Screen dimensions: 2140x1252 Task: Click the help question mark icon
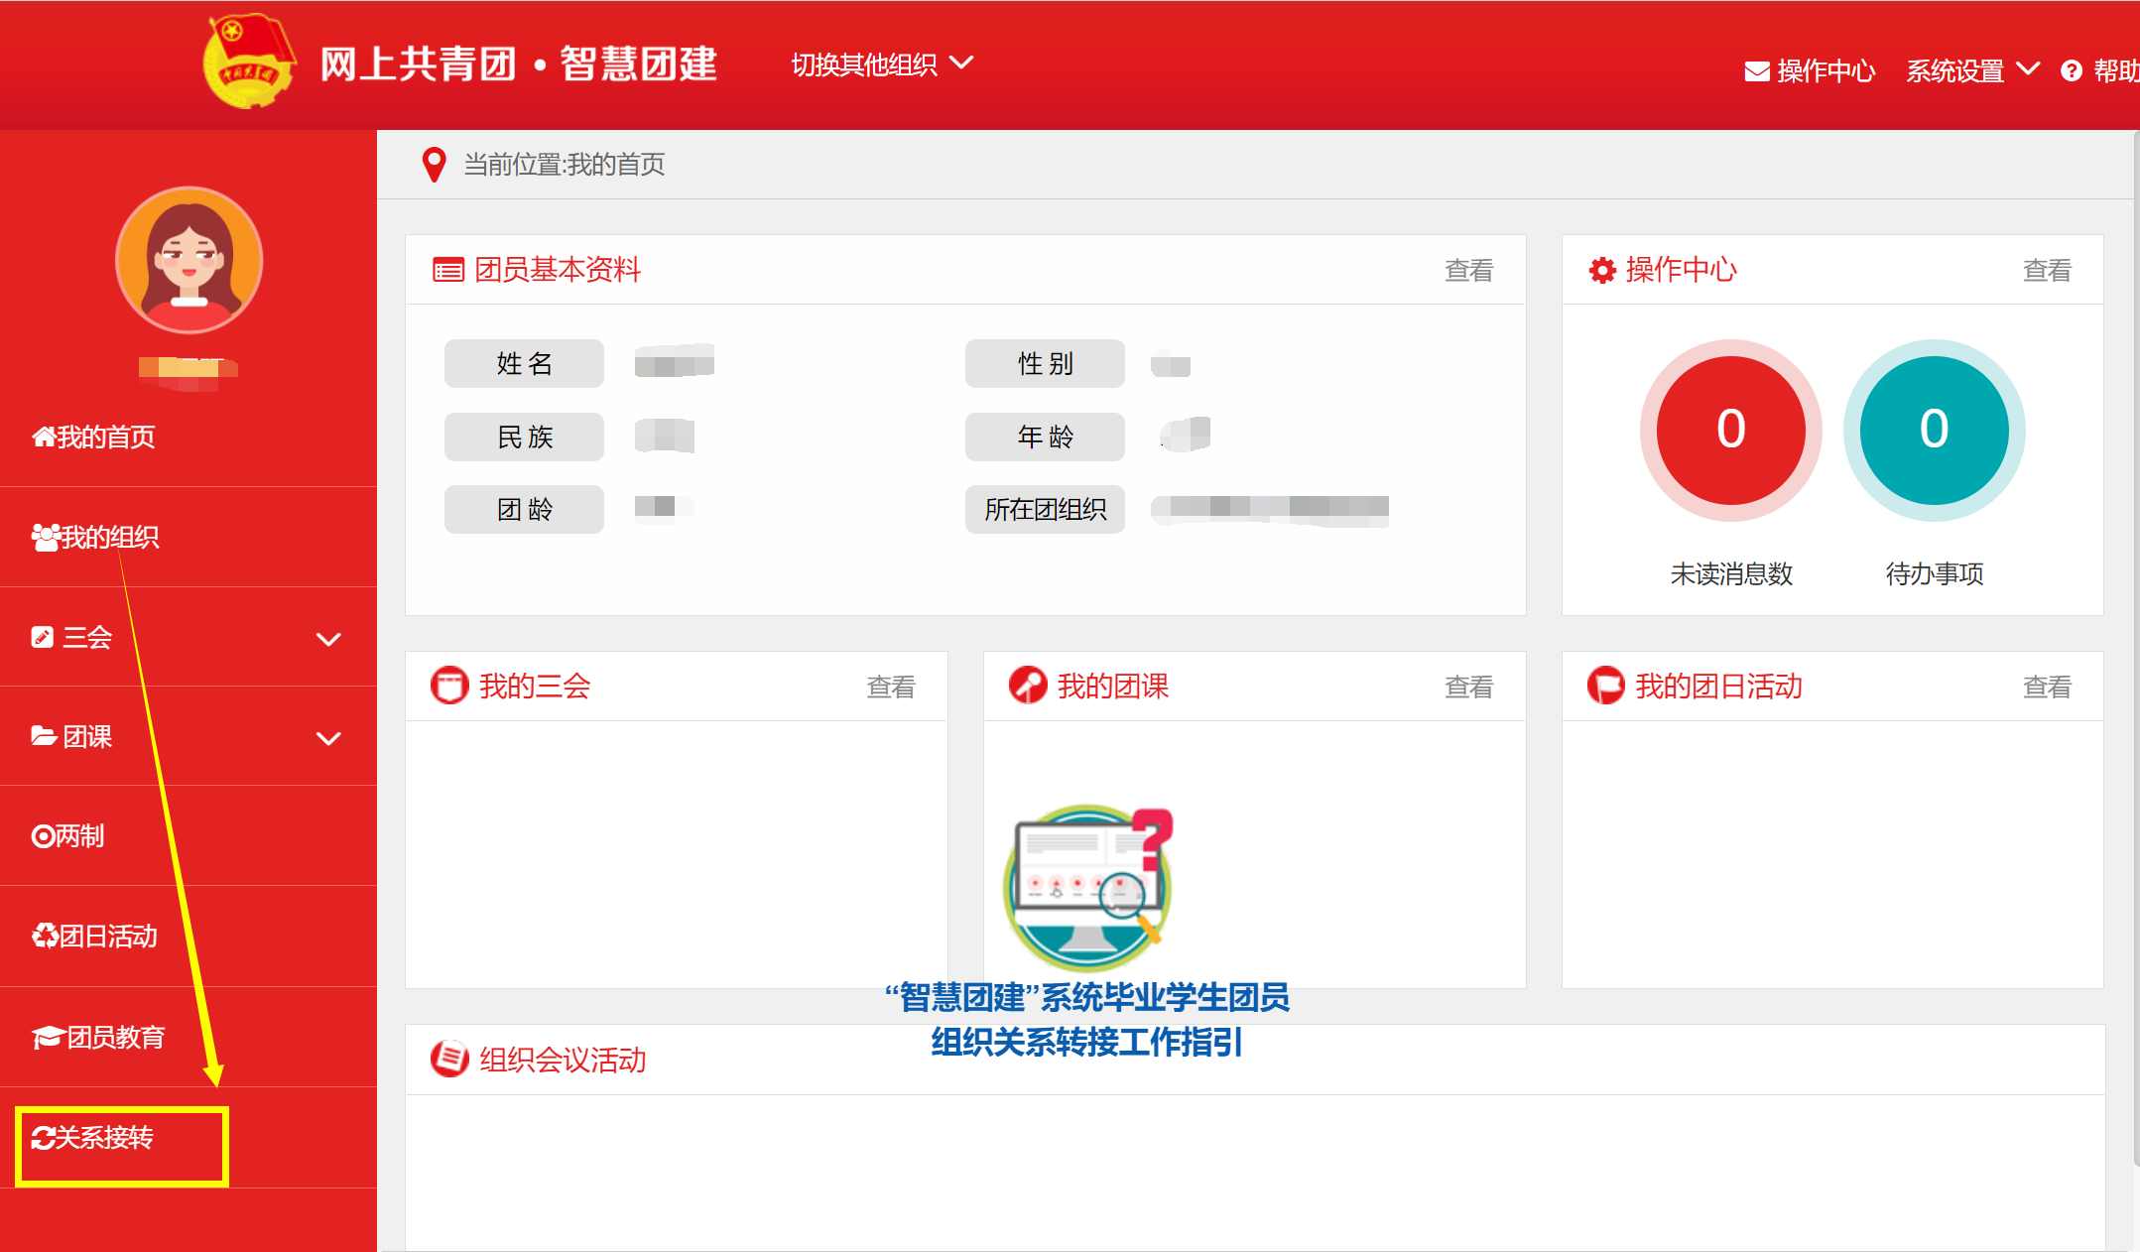[x=2072, y=70]
